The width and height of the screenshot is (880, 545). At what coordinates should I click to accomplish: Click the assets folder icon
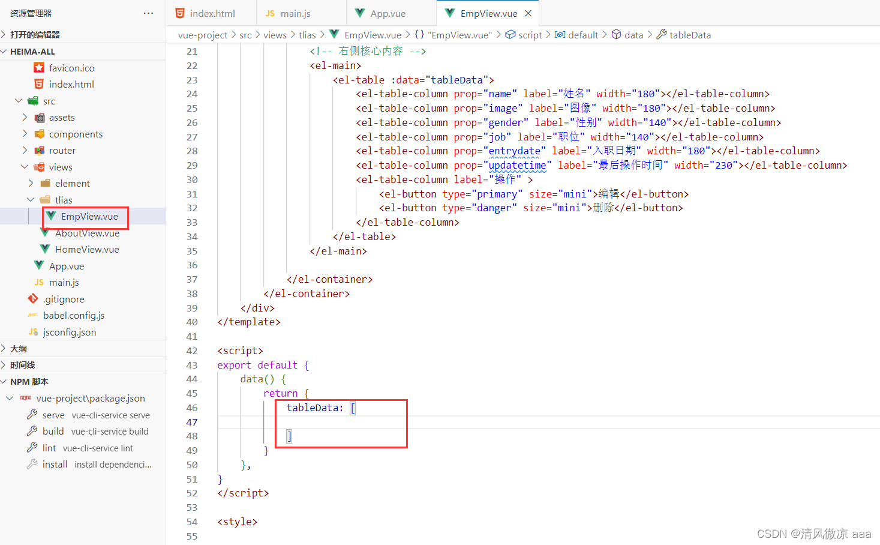(40, 118)
